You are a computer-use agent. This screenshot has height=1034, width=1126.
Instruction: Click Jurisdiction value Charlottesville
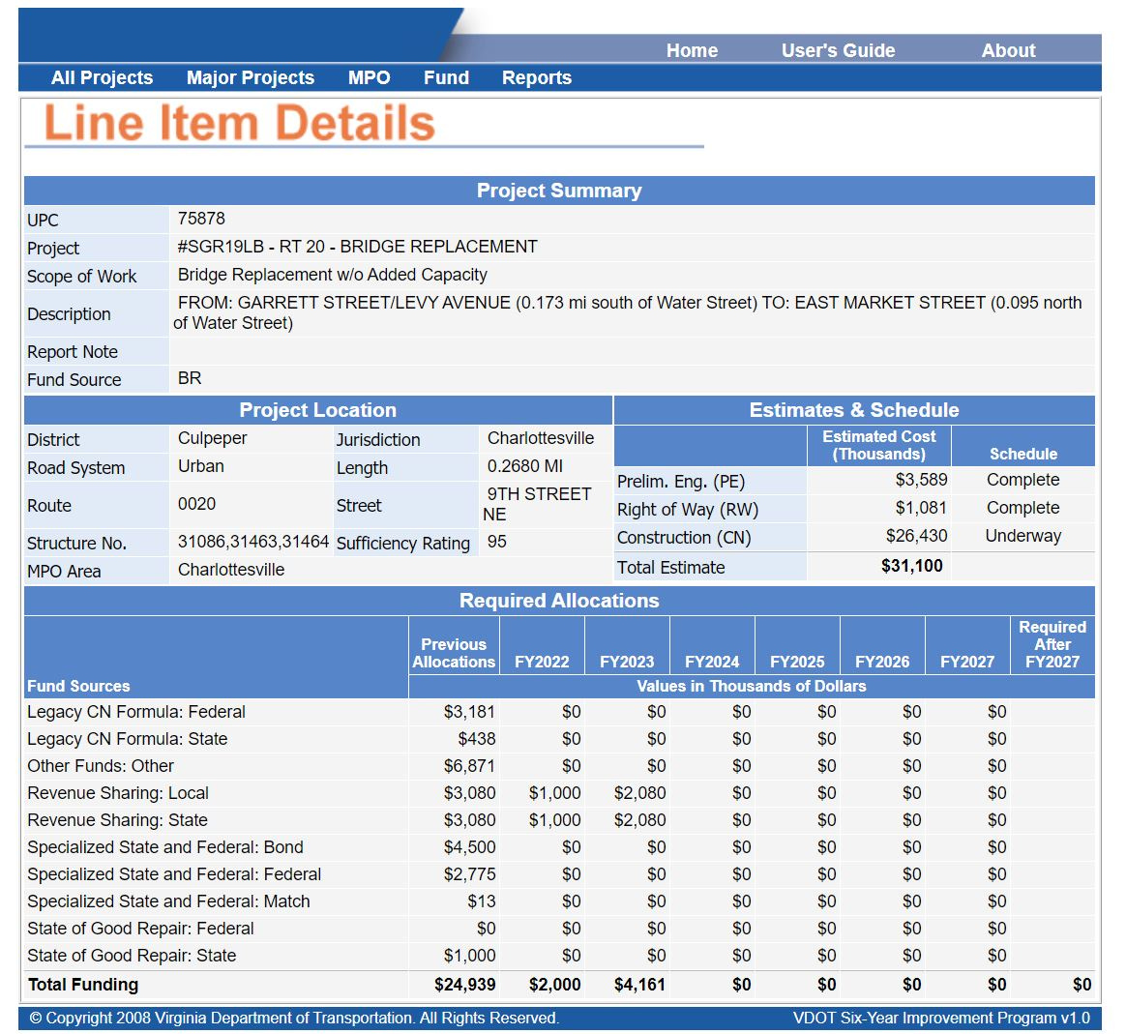click(541, 438)
